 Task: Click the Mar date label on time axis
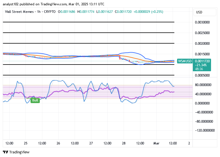click(x=156, y=143)
